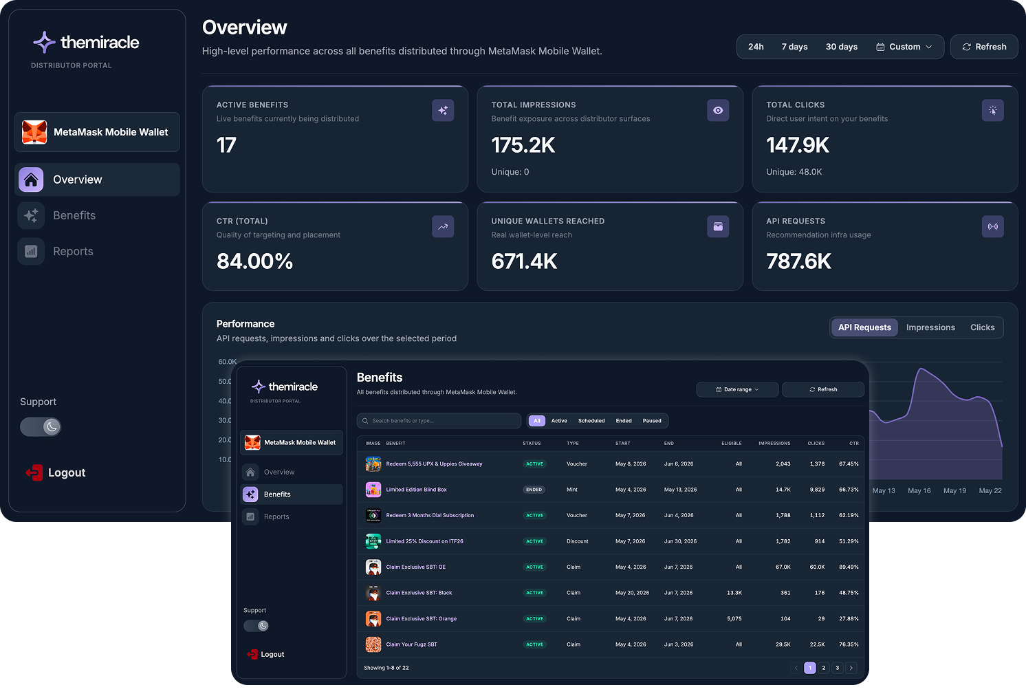1026x696 pixels.
Task: Open Reports from the Benefits window sidebar
Action: (x=292, y=516)
